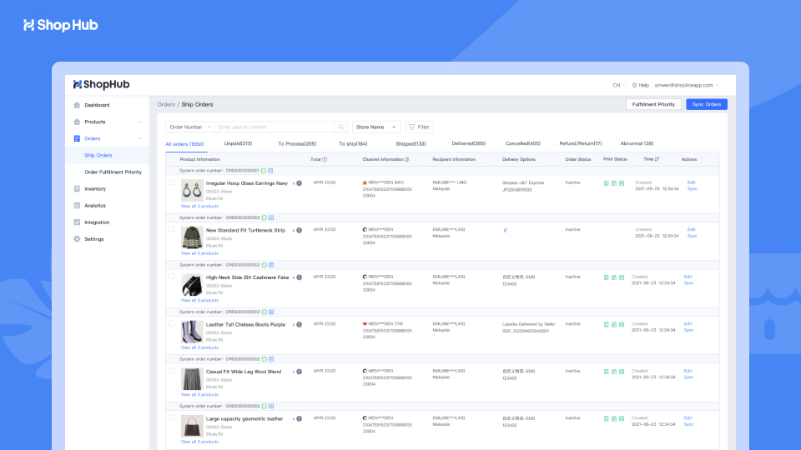Click the Settings gear icon in sidebar

pyautogui.click(x=77, y=239)
